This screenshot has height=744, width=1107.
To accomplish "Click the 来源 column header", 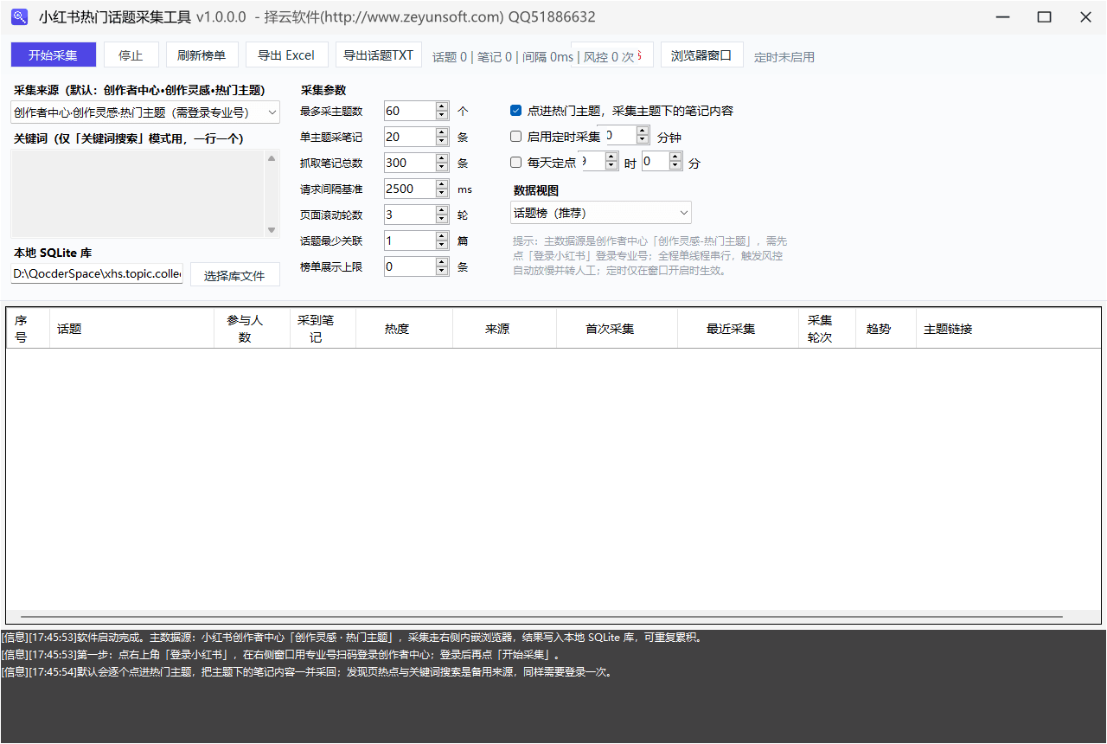I will [504, 329].
